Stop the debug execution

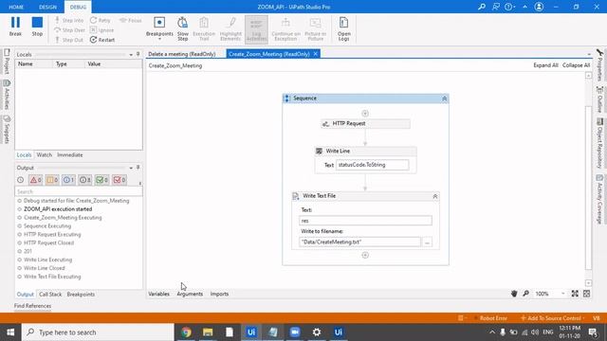(37, 27)
